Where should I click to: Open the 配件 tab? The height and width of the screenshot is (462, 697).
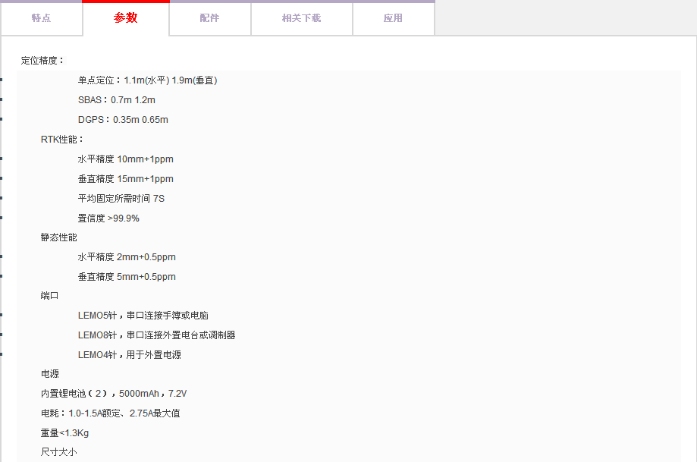210,18
